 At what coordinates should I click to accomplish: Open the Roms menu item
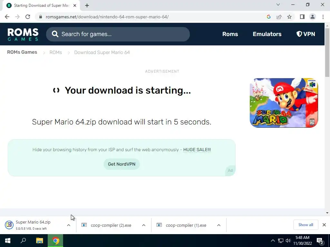(x=230, y=34)
